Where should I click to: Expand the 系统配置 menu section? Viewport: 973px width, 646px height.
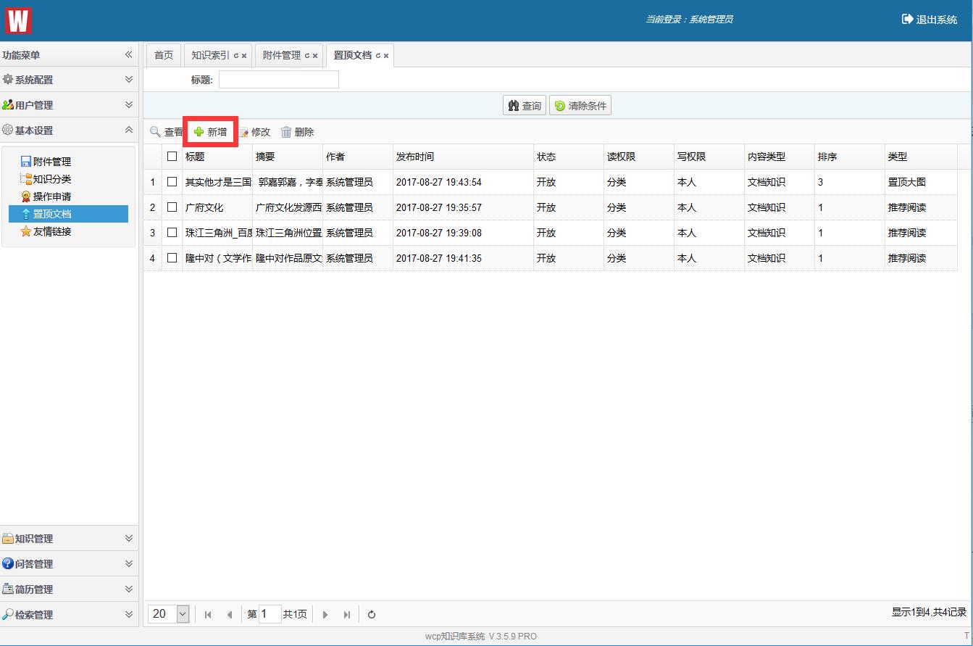[128, 80]
